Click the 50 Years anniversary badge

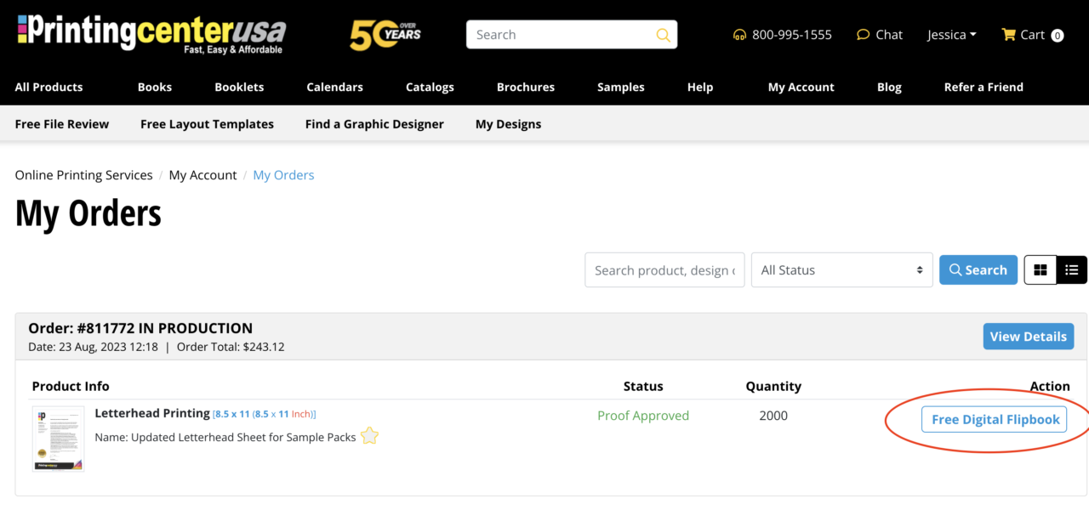click(x=385, y=35)
